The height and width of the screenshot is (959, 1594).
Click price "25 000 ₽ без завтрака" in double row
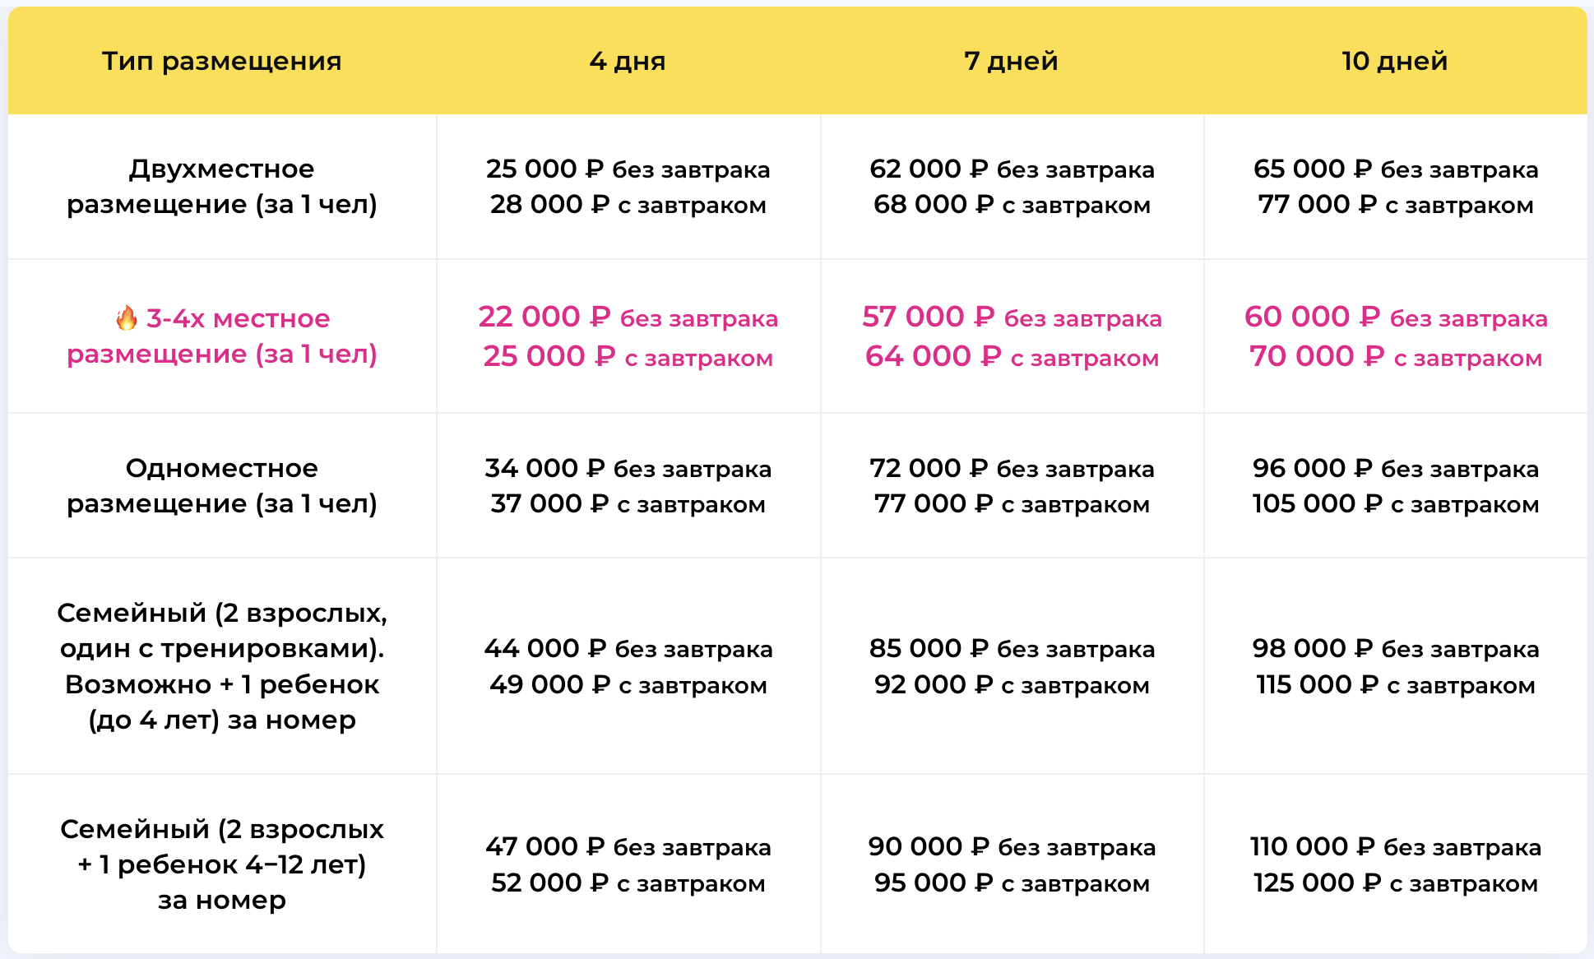(x=628, y=169)
